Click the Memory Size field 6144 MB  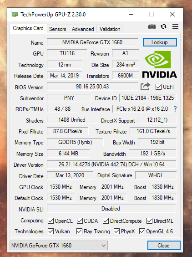[x=68, y=154]
